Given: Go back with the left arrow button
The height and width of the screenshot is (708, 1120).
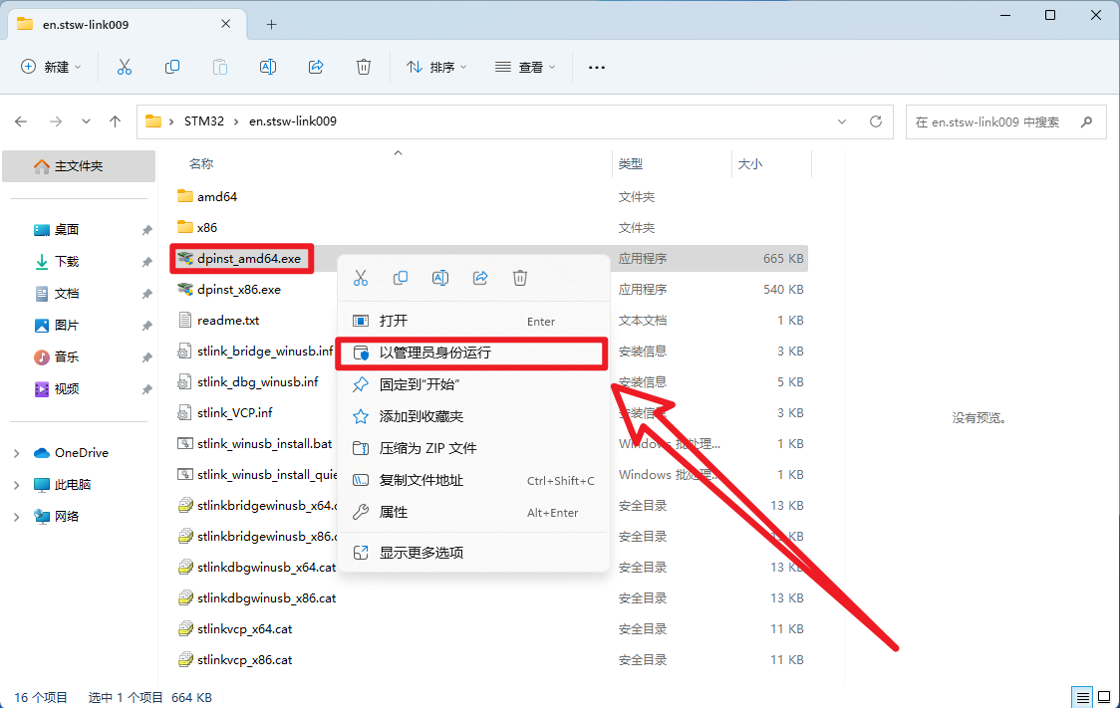Looking at the screenshot, I should [x=21, y=121].
